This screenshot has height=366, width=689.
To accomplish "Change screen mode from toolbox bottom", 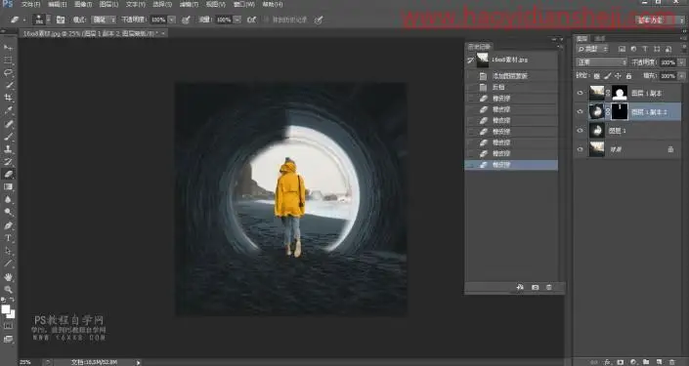I will coord(8,339).
